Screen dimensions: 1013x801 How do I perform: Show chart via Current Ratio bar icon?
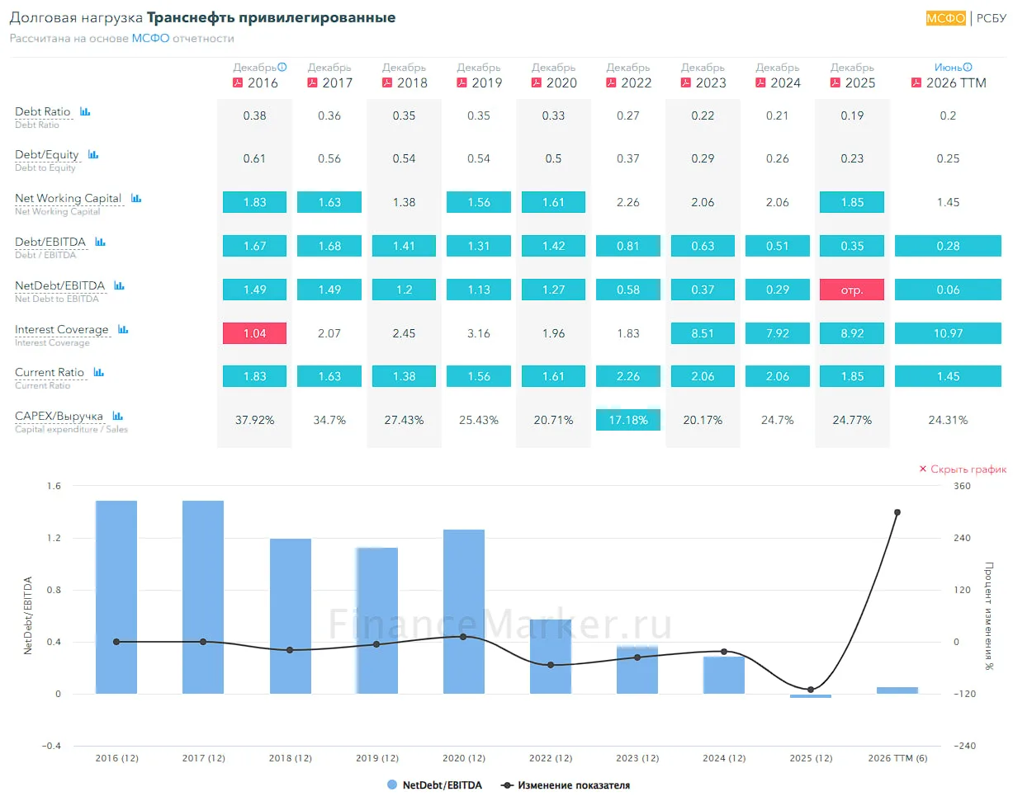click(99, 372)
